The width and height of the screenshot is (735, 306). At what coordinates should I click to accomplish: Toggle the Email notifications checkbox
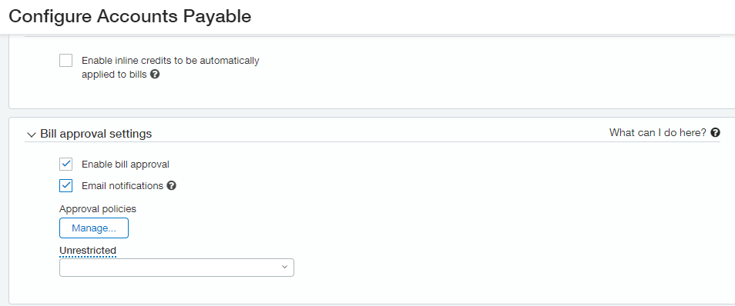pos(65,186)
